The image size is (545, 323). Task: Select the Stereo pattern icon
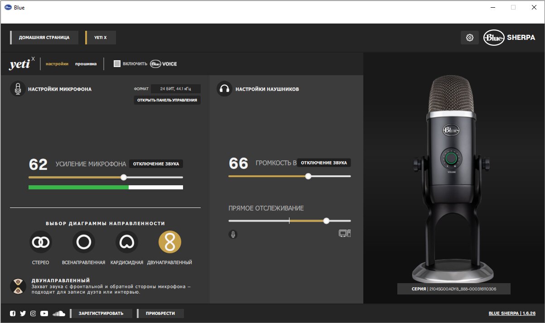coord(41,242)
